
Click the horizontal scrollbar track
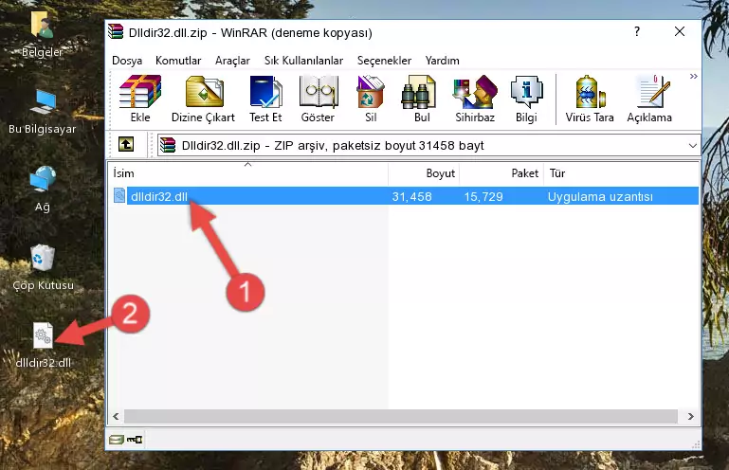(x=401, y=417)
